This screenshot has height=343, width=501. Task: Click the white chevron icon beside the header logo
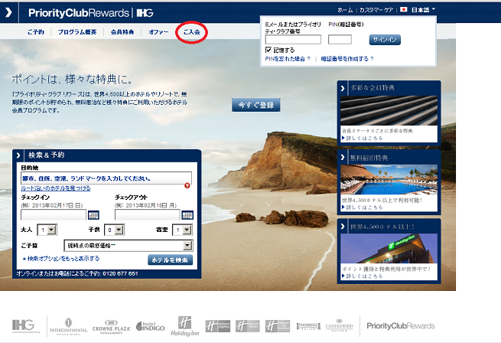(x=8, y=12)
